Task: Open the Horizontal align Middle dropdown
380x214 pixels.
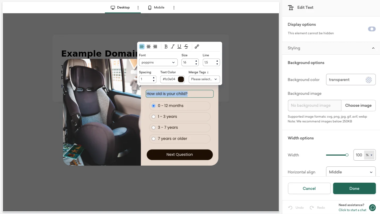Action: [351, 172]
